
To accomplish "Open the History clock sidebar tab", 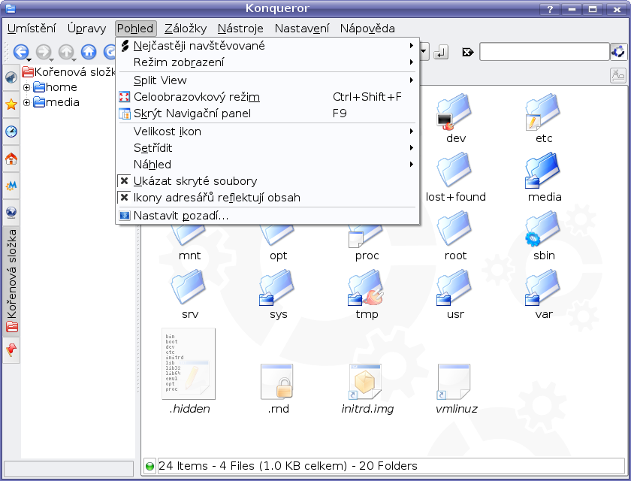I will pyautogui.click(x=11, y=132).
